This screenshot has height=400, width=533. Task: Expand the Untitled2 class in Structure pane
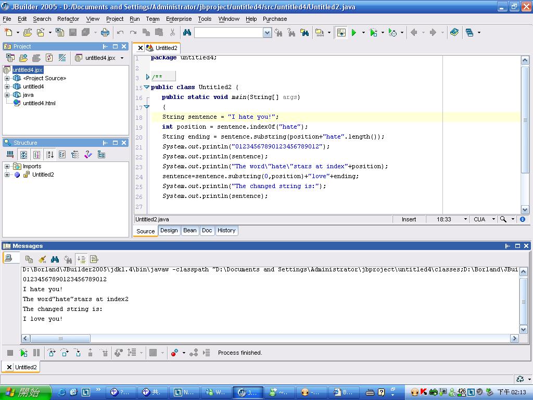point(7,175)
